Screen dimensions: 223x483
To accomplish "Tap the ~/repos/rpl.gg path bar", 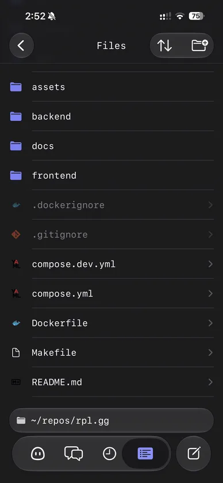I will coord(111,420).
